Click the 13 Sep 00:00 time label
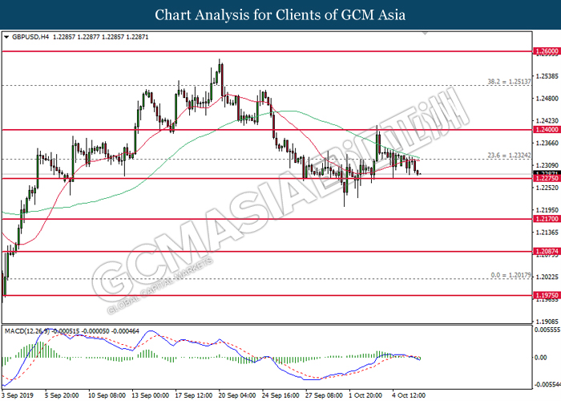Screen dimensions: 561x401 [x=151, y=395]
